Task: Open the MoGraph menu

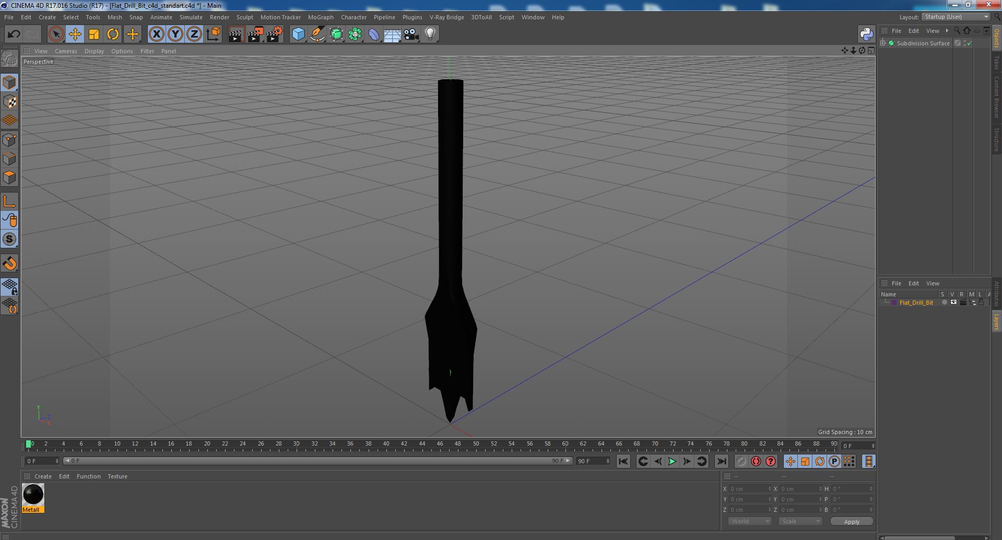Action: [x=321, y=17]
